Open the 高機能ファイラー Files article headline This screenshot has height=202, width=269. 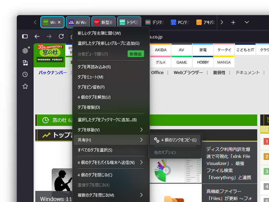[229, 195]
